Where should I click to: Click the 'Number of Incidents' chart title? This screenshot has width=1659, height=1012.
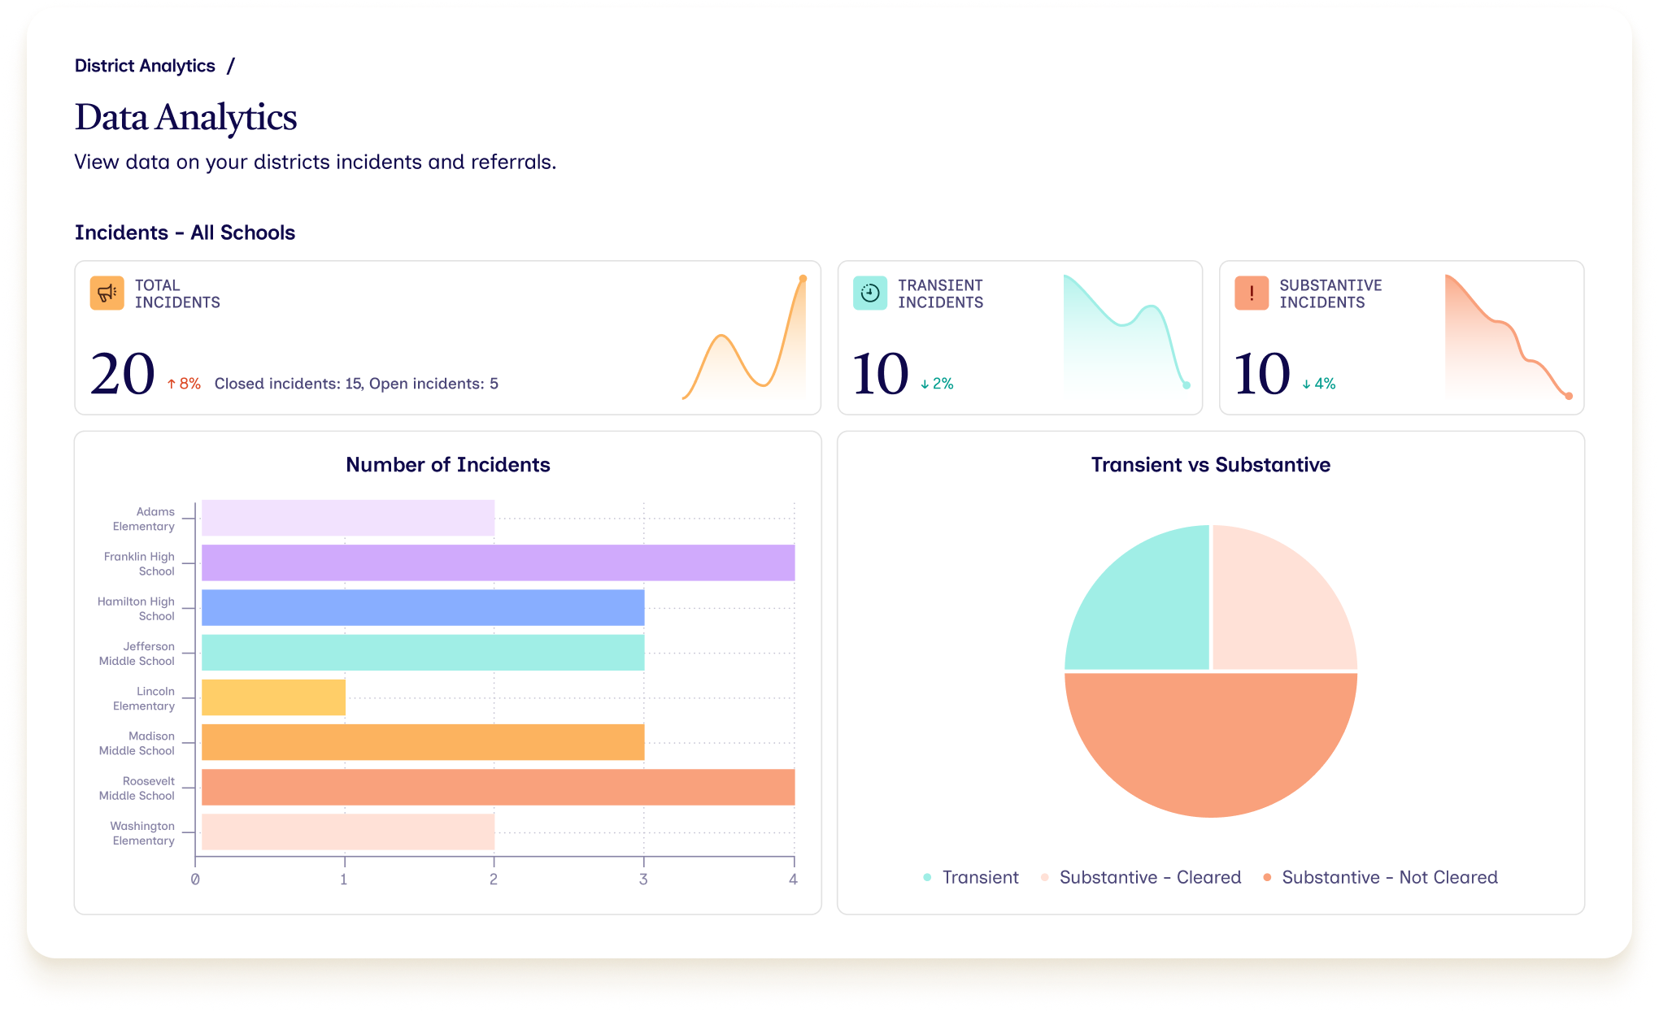point(448,465)
